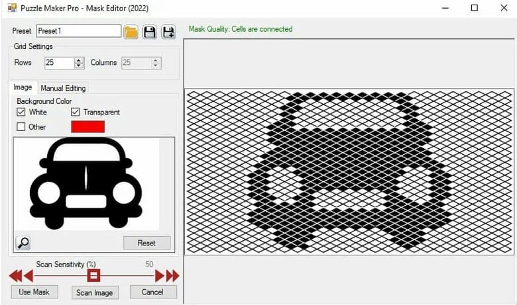
Task: Increase Rows with the spinner up arrow
Action: tap(79, 60)
